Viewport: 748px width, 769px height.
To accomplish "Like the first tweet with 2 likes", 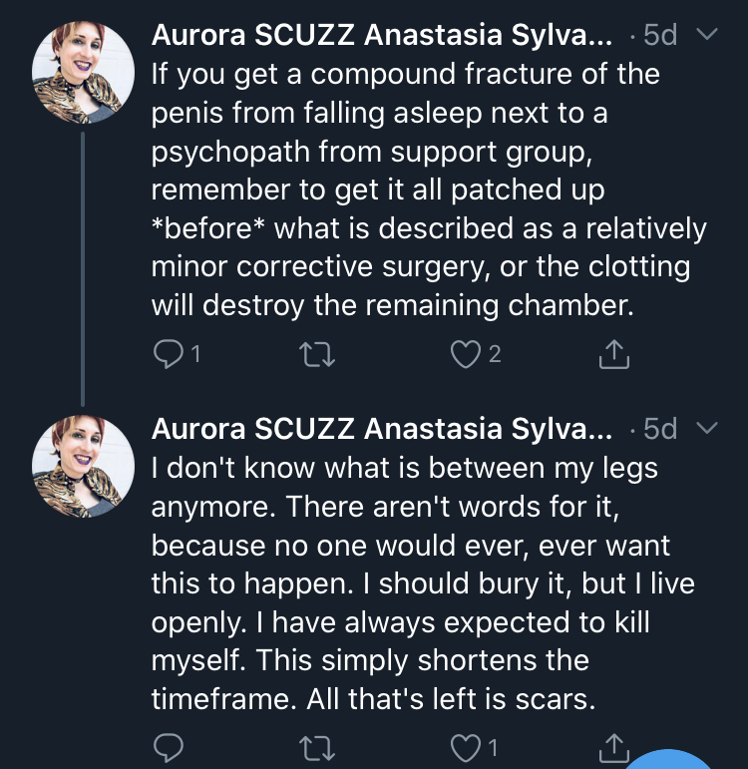I will pyautogui.click(x=465, y=354).
